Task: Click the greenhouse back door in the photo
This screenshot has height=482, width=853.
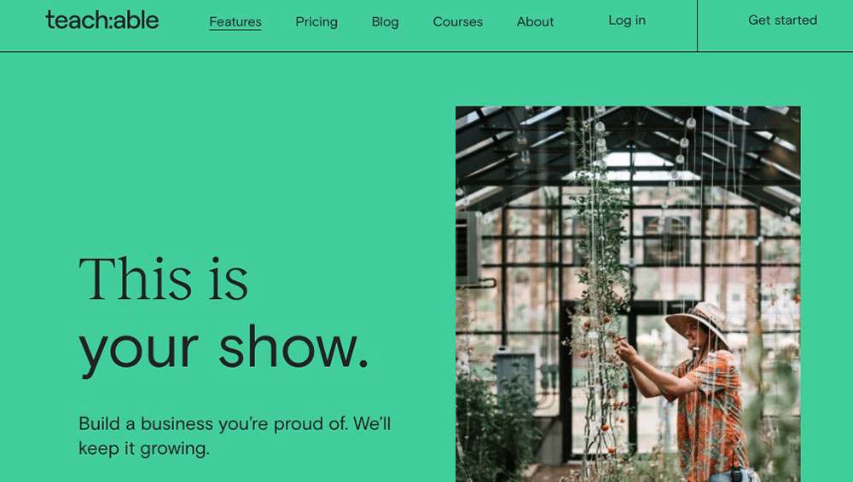Action: point(599,381)
